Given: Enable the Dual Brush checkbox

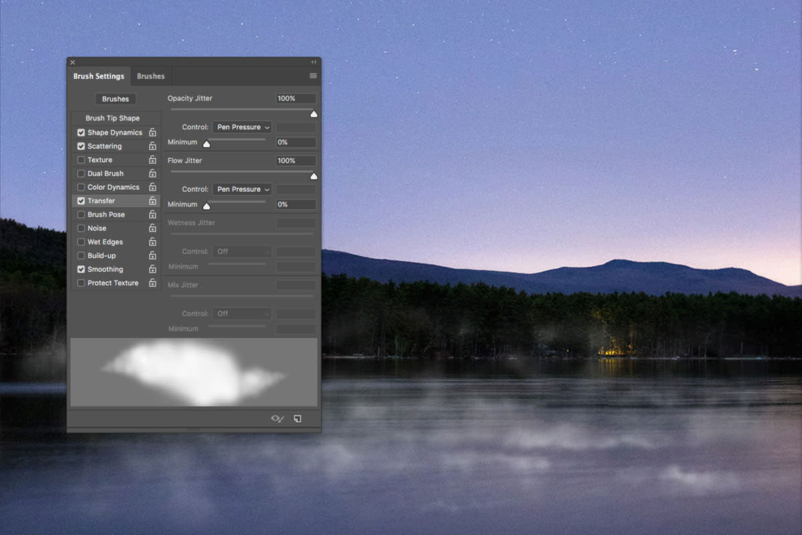Looking at the screenshot, I should [x=81, y=173].
